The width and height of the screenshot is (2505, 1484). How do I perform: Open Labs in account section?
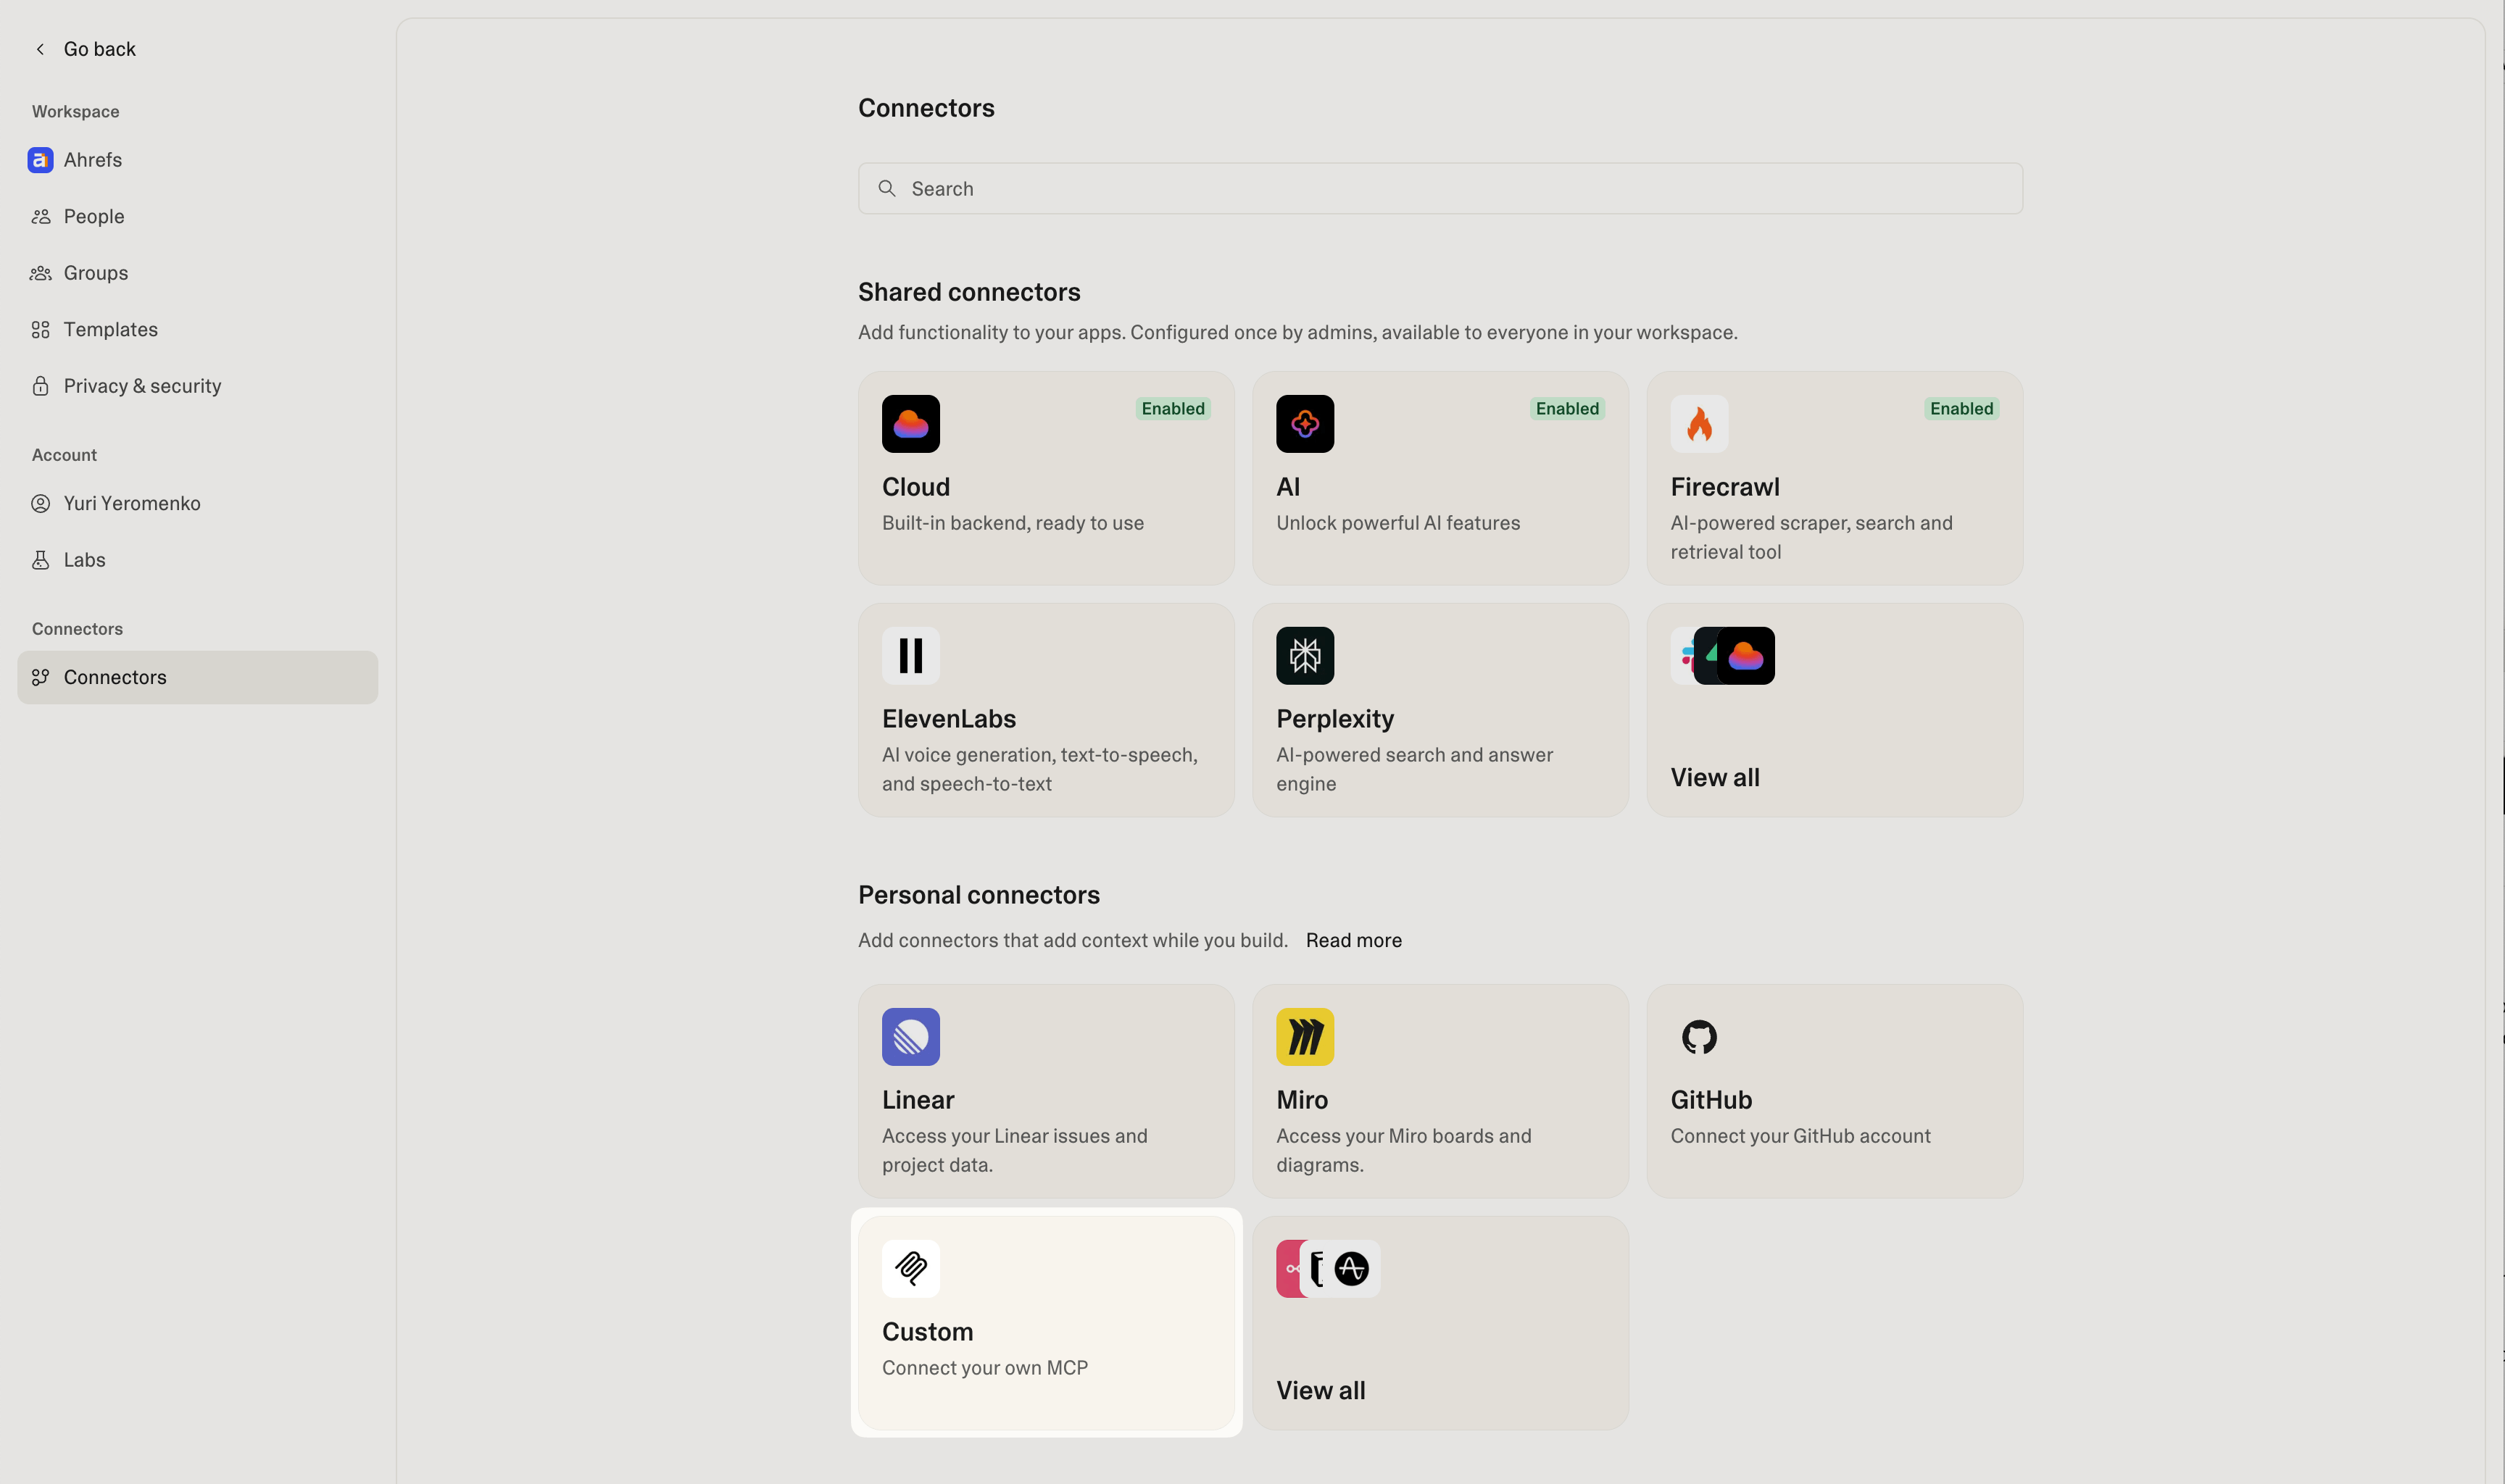coord(84,560)
